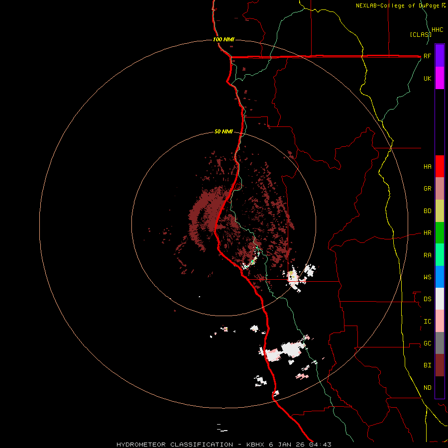Click the "NEXLAB-College of DuPage" credit text
The image size is (448, 448).
(397, 5)
